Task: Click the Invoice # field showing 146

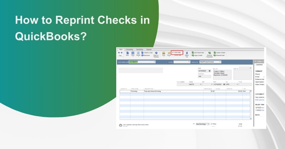Action: [x=205, y=76]
